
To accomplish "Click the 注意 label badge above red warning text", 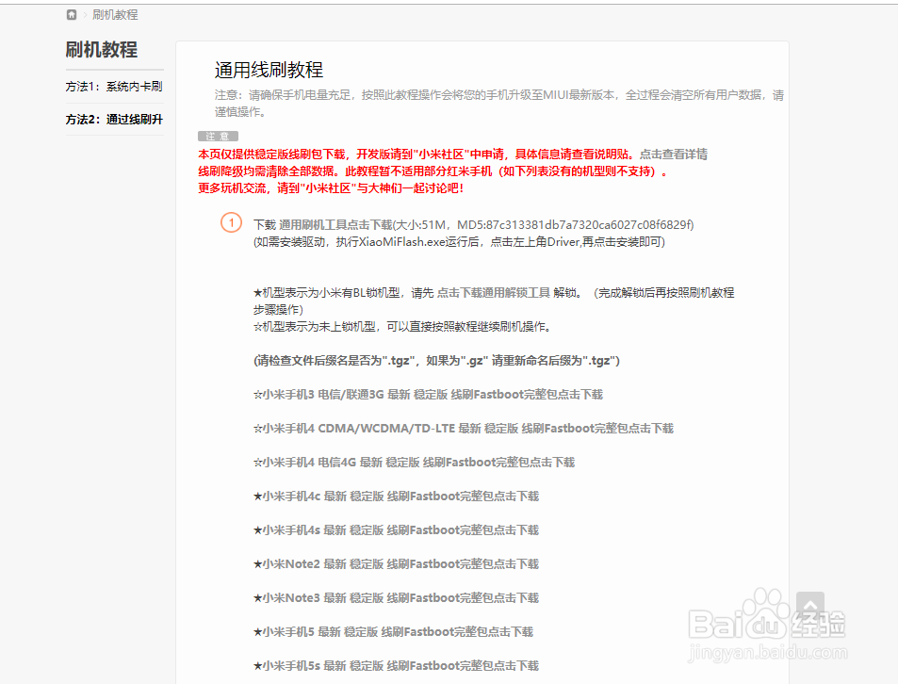I will coord(218,136).
